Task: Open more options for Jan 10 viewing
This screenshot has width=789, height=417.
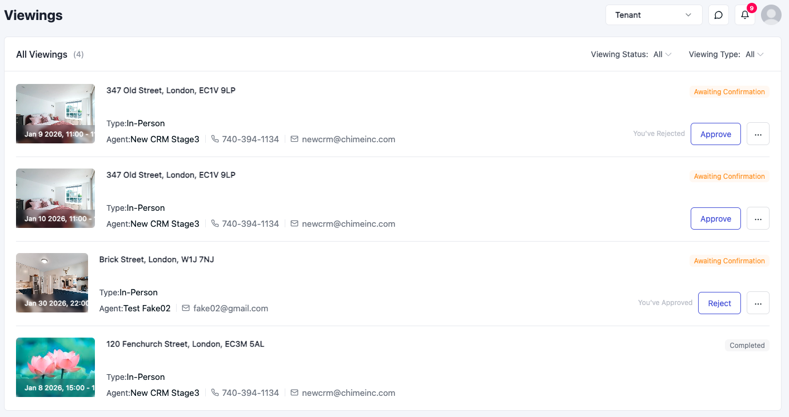Action: point(758,219)
